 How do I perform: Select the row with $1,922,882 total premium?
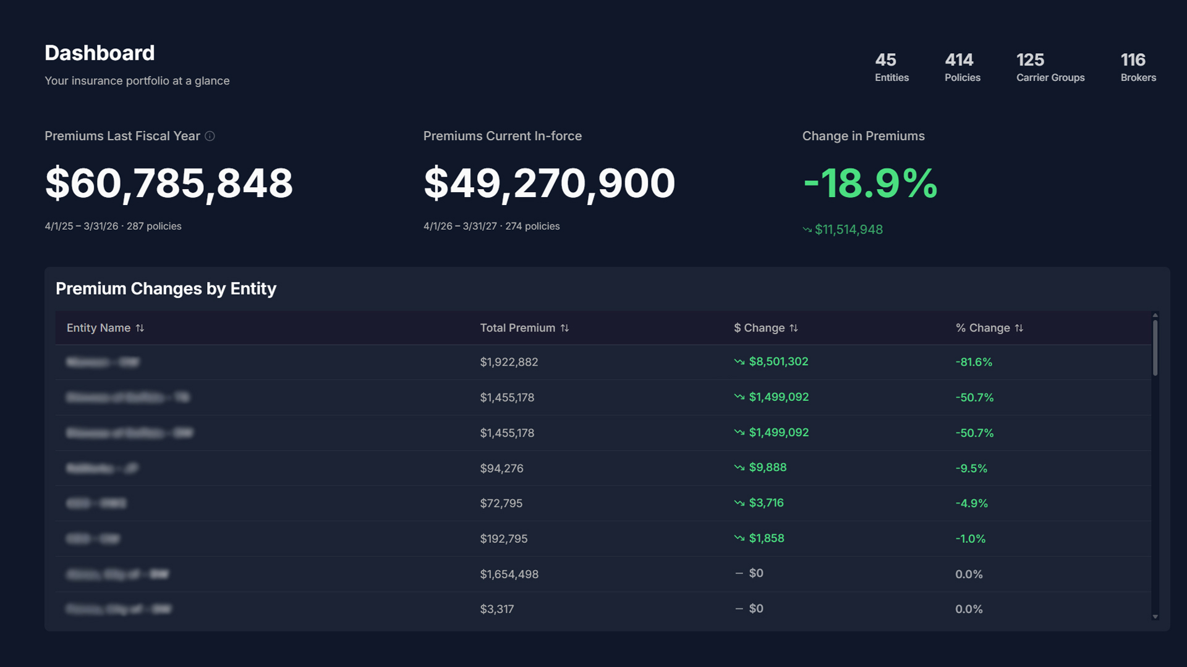[509, 362]
